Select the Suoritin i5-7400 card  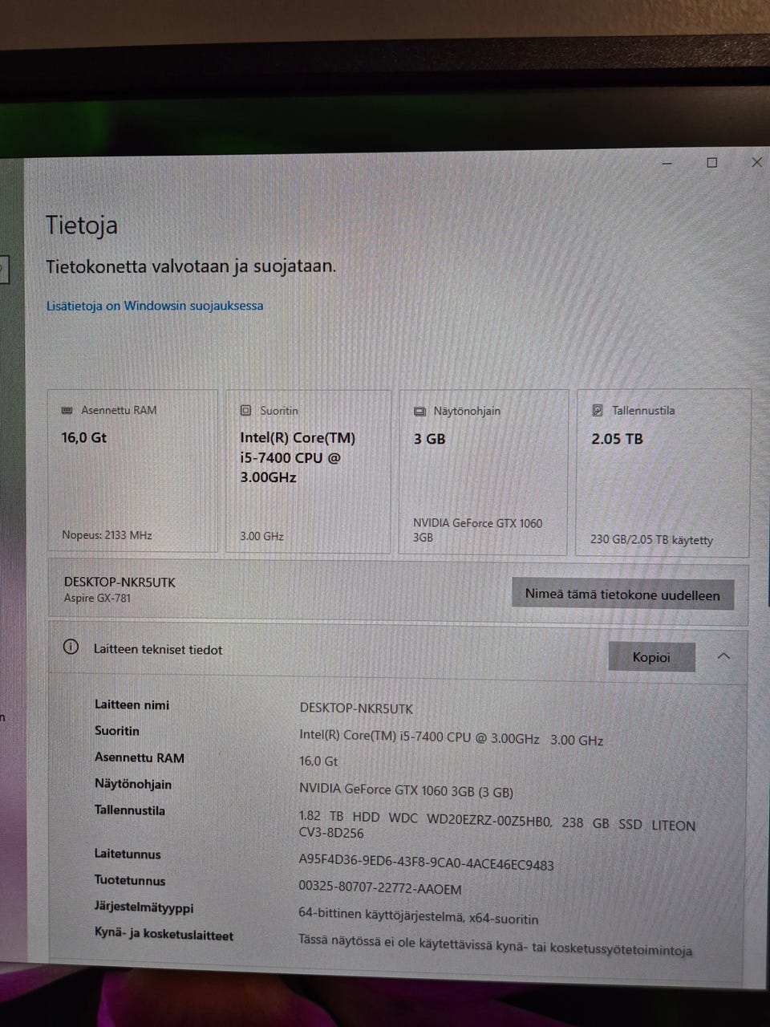tap(308, 472)
